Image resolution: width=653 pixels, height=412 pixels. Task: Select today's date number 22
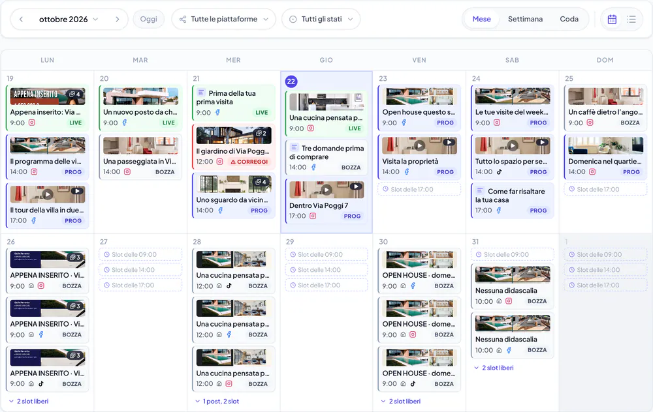291,81
